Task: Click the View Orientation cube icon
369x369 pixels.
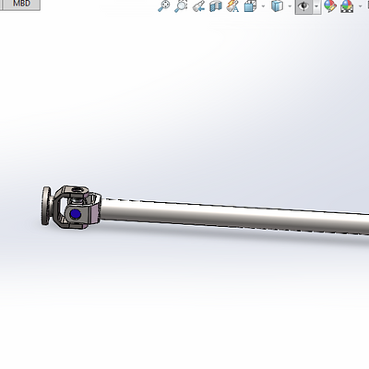Action: point(250,6)
